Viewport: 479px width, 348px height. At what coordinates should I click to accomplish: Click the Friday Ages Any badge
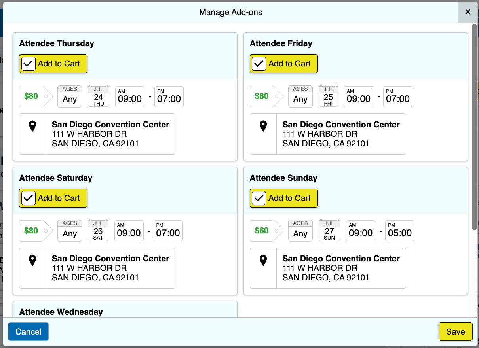click(x=300, y=96)
